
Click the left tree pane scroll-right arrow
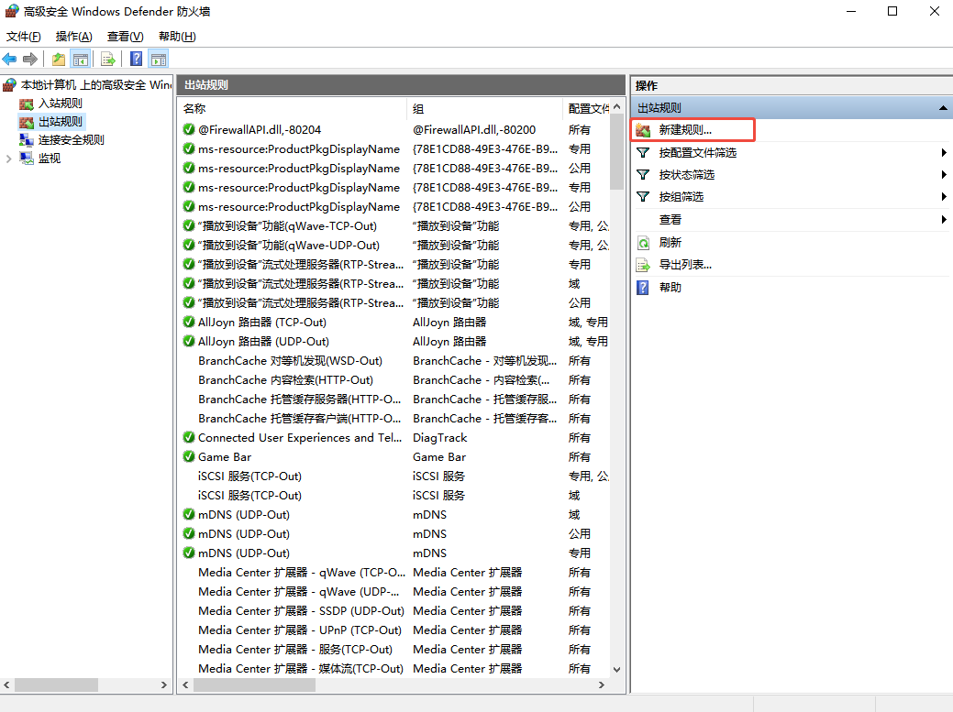[x=163, y=685]
